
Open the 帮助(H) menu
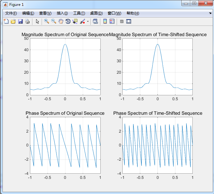133,13
